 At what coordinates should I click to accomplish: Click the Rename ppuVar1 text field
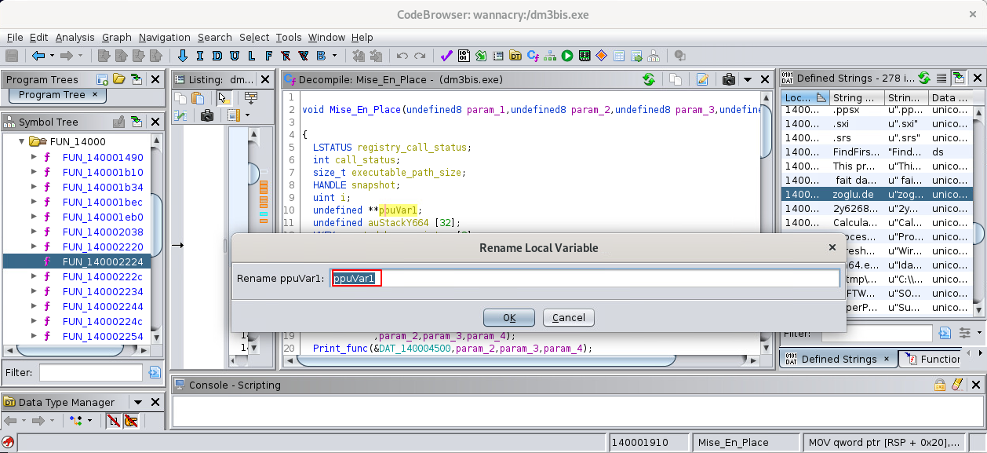point(585,279)
